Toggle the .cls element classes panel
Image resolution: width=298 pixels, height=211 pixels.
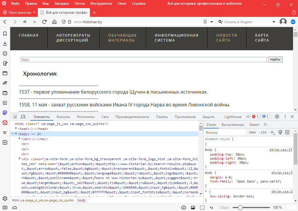(x=263, y=133)
